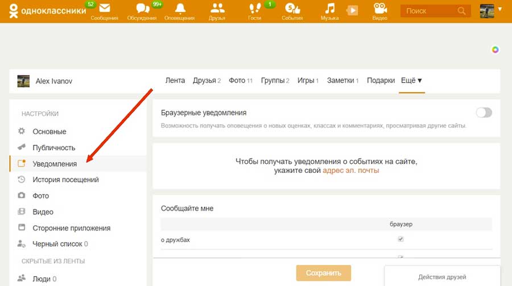Click the Видео film sidebar icon
This screenshot has height=286, width=512.
tap(22, 212)
